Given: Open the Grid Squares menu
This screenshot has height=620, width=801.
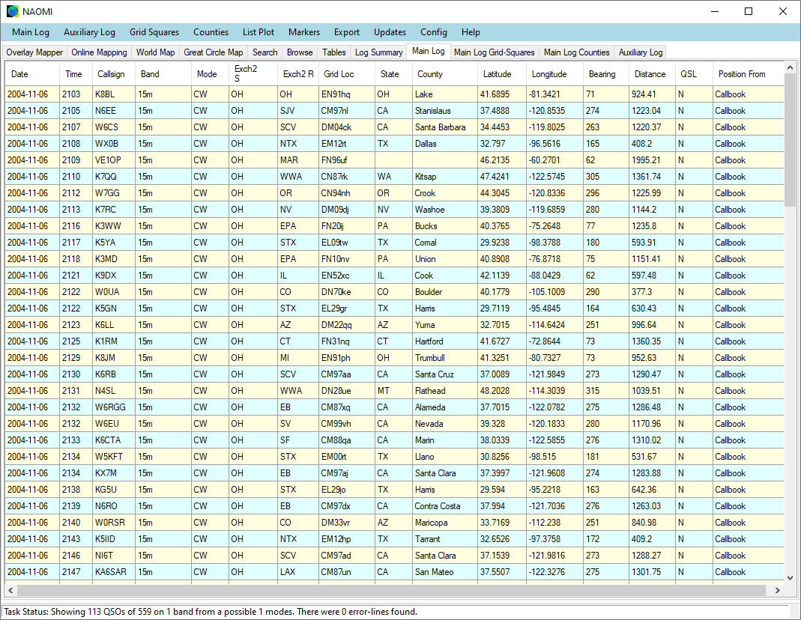Looking at the screenshot, I should point(154,32).
